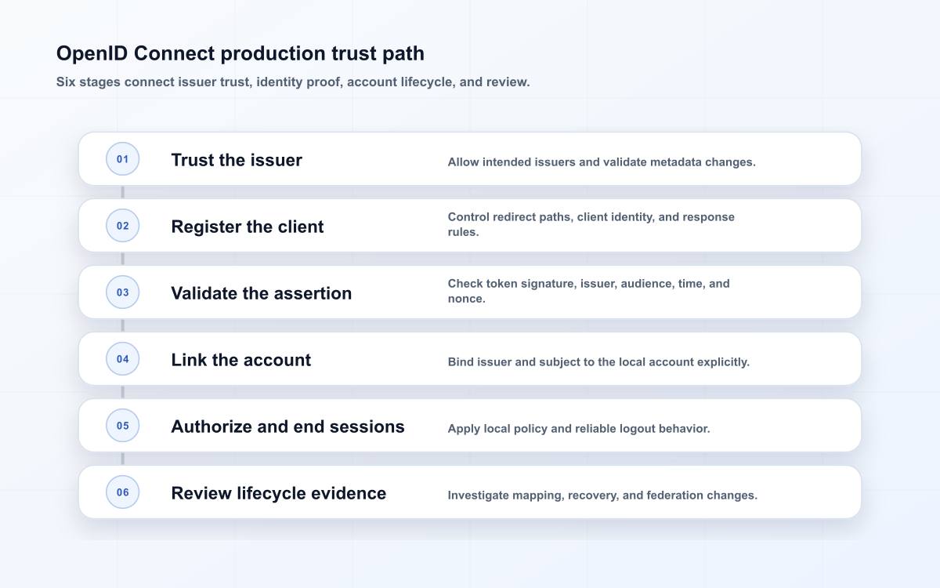Select the Link the account heading
The image size is (940, 588).
point(241,360)
